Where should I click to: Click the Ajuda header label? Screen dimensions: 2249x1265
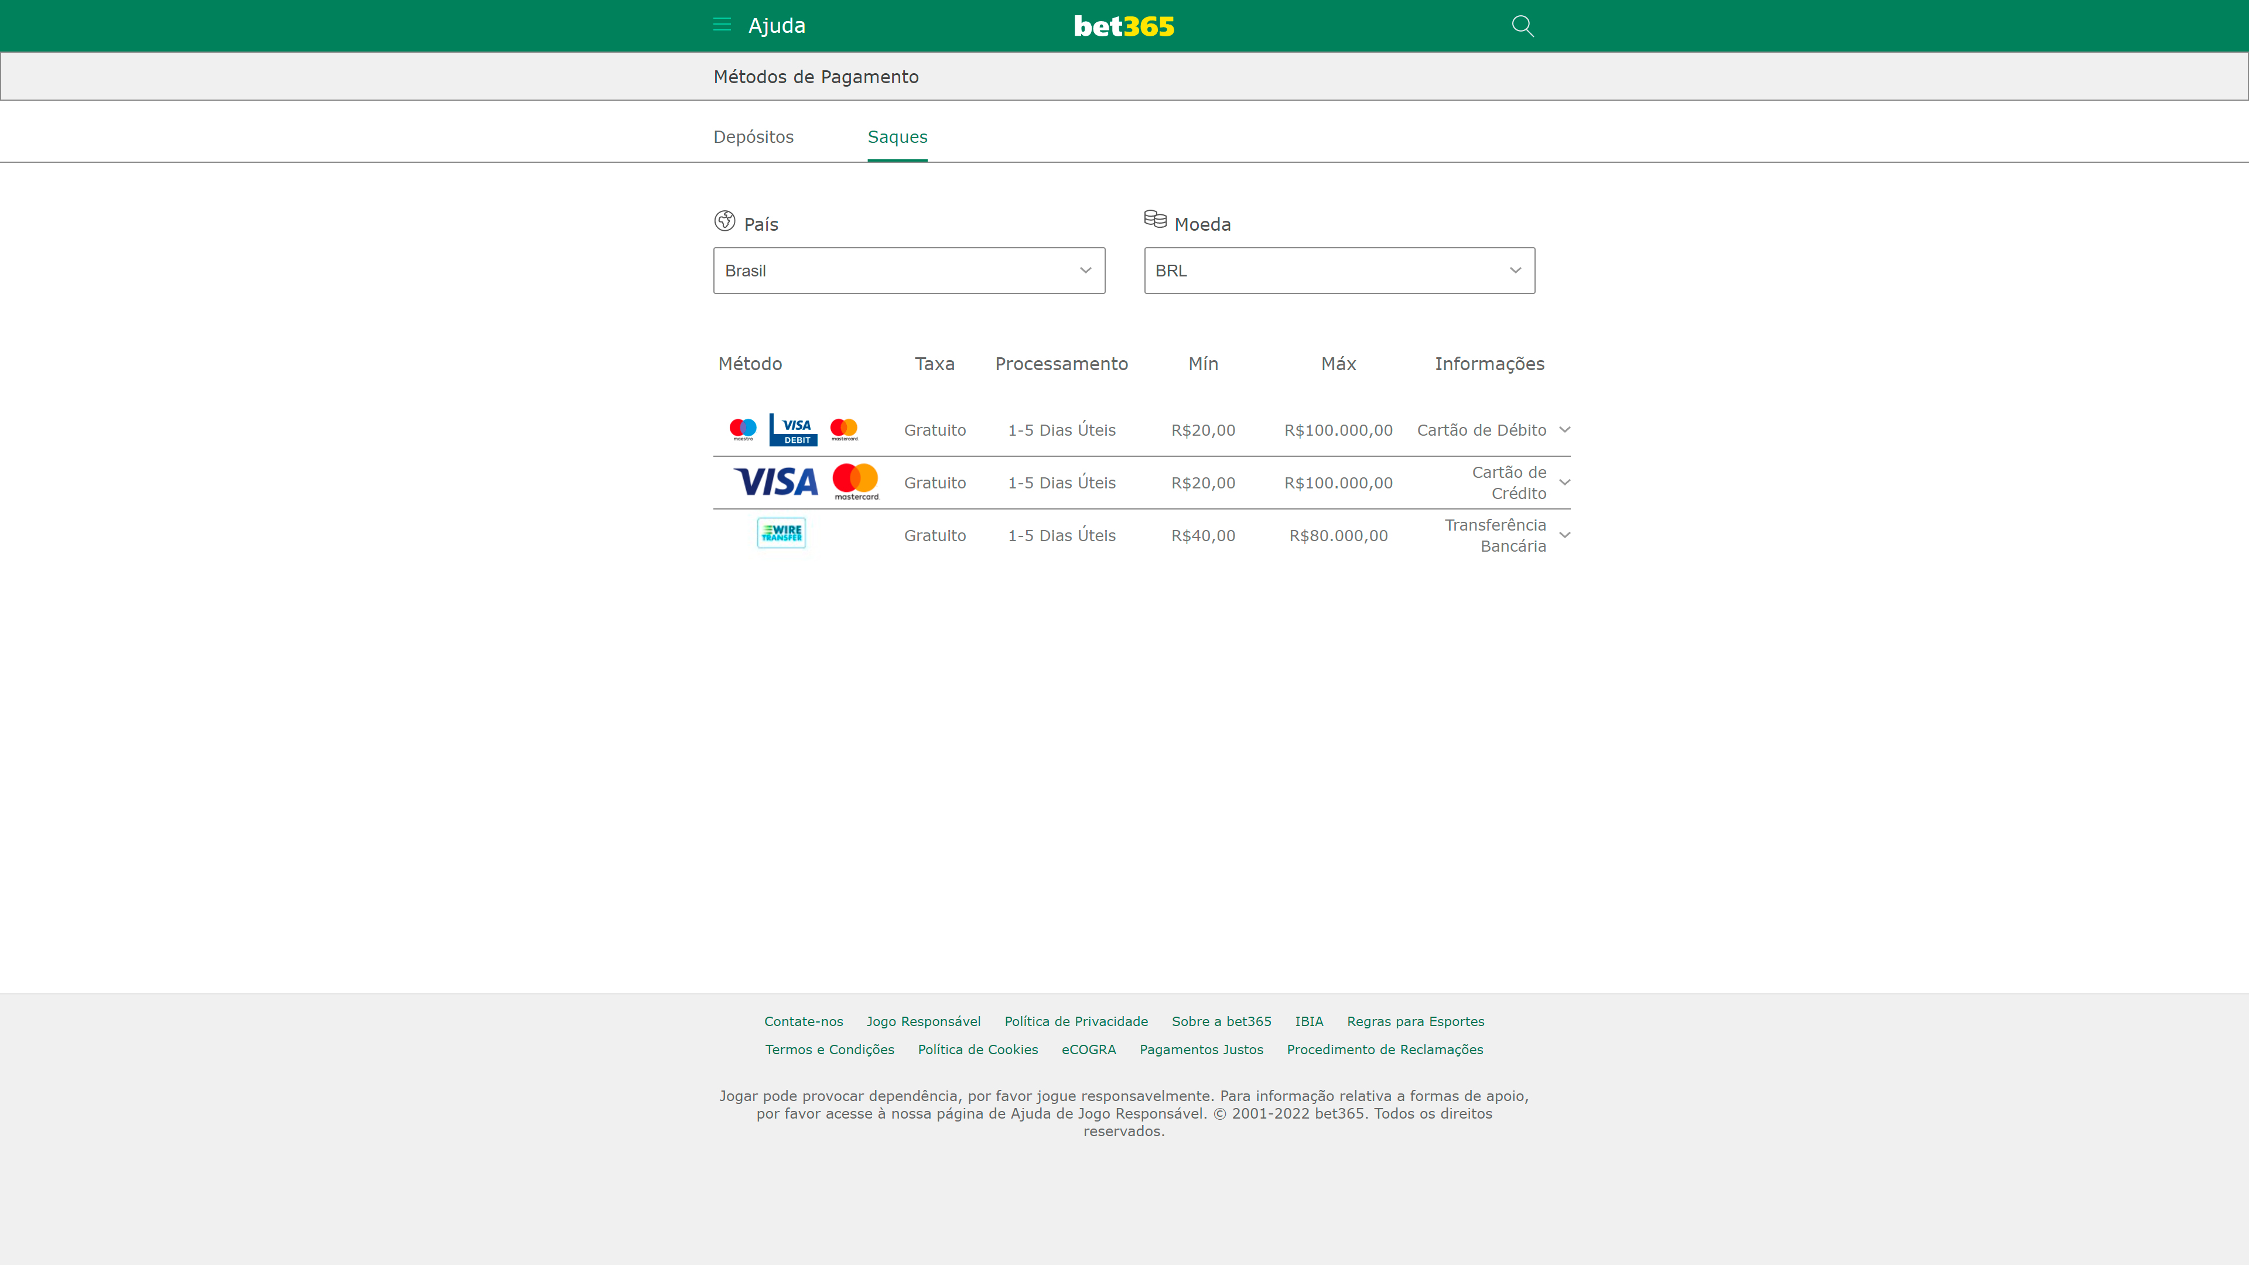777,25
